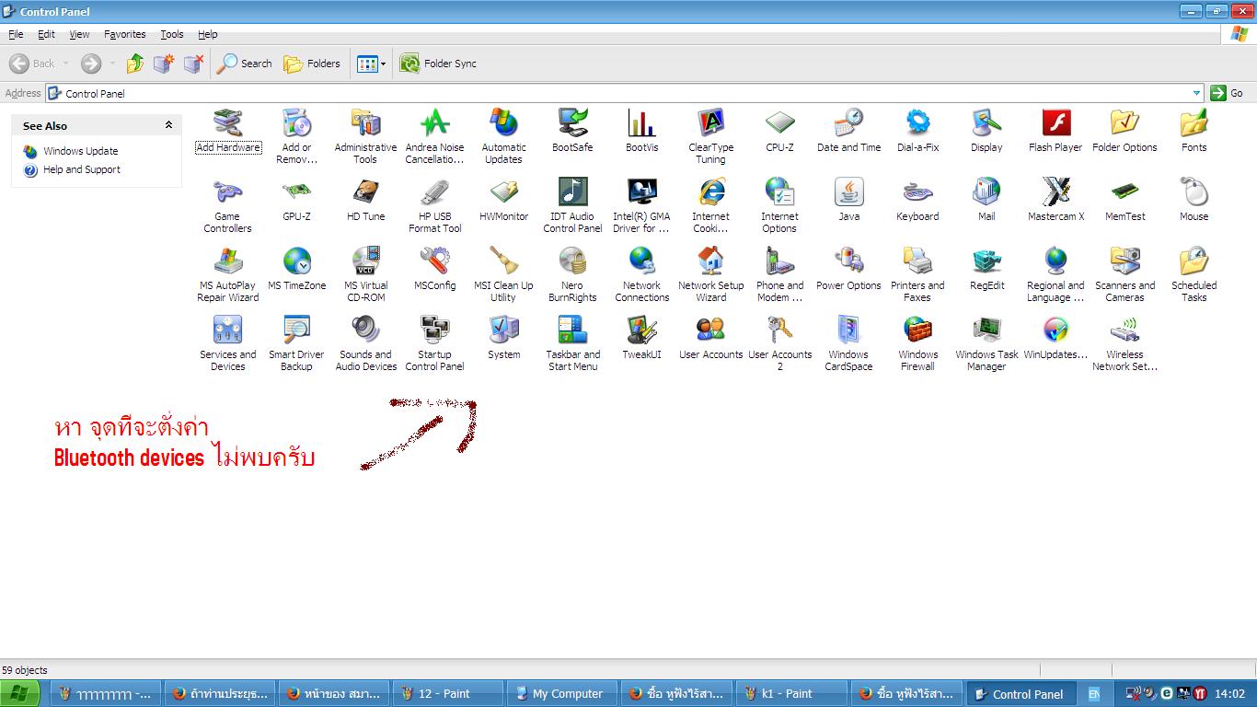Open the Tools menu

[x=172, y=34]
